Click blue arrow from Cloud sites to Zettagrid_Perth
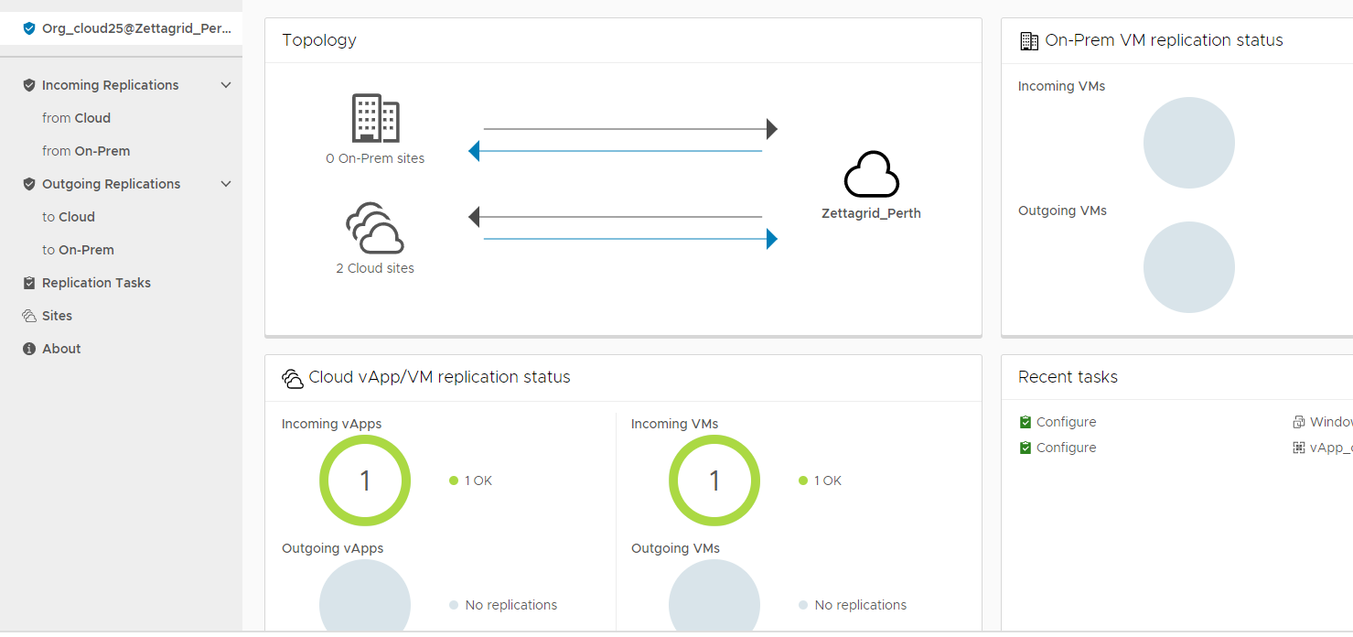Viewport: 1353px width, 637px height. pos(630,239)
